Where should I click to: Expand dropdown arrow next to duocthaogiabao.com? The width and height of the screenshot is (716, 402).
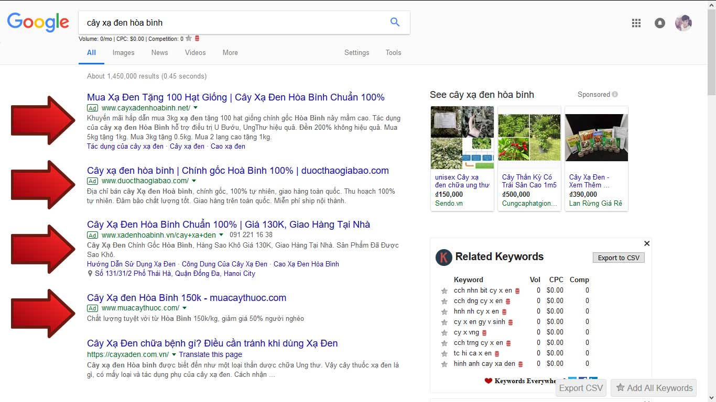pyautogui.click(x=193, y=181)
